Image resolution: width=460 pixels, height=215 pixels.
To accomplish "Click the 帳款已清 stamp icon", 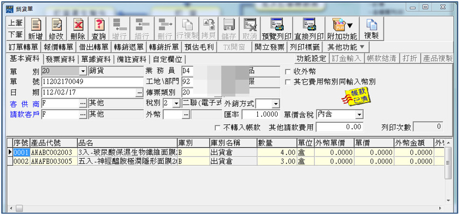I will (355, 97).
